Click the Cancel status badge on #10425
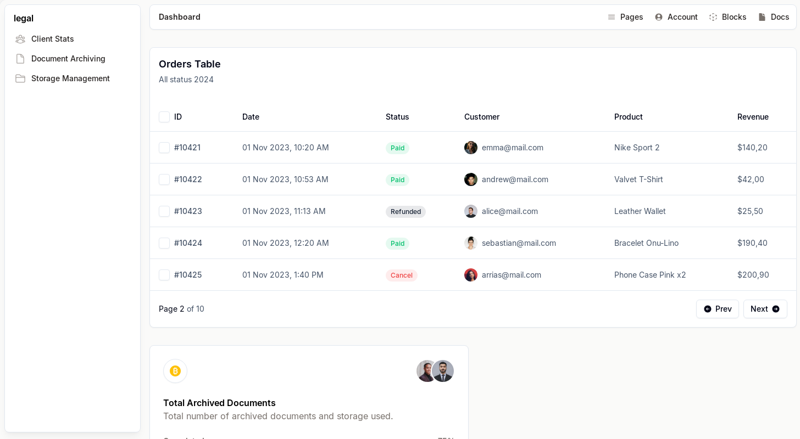Screen dimensions: 800x439 (x=401, y=275)
